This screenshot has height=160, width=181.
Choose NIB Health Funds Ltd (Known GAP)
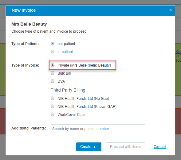pyautogui.click(x=53, y=106)
